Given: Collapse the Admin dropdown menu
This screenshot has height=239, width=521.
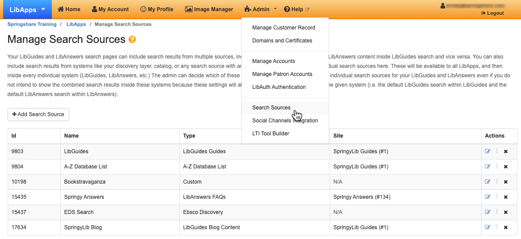Looking at the screenshot, I should (260, 9).
